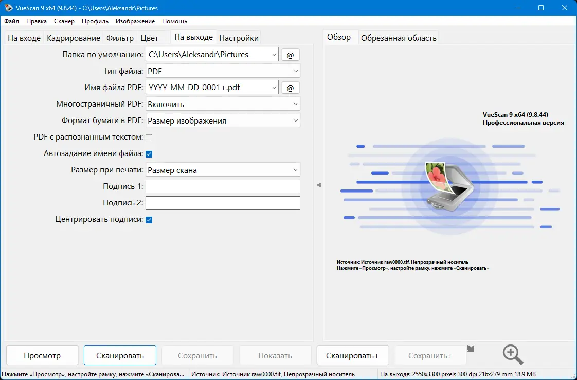Open the Правка menu
This screenshot has height=380, width=577.
(37, 21)
